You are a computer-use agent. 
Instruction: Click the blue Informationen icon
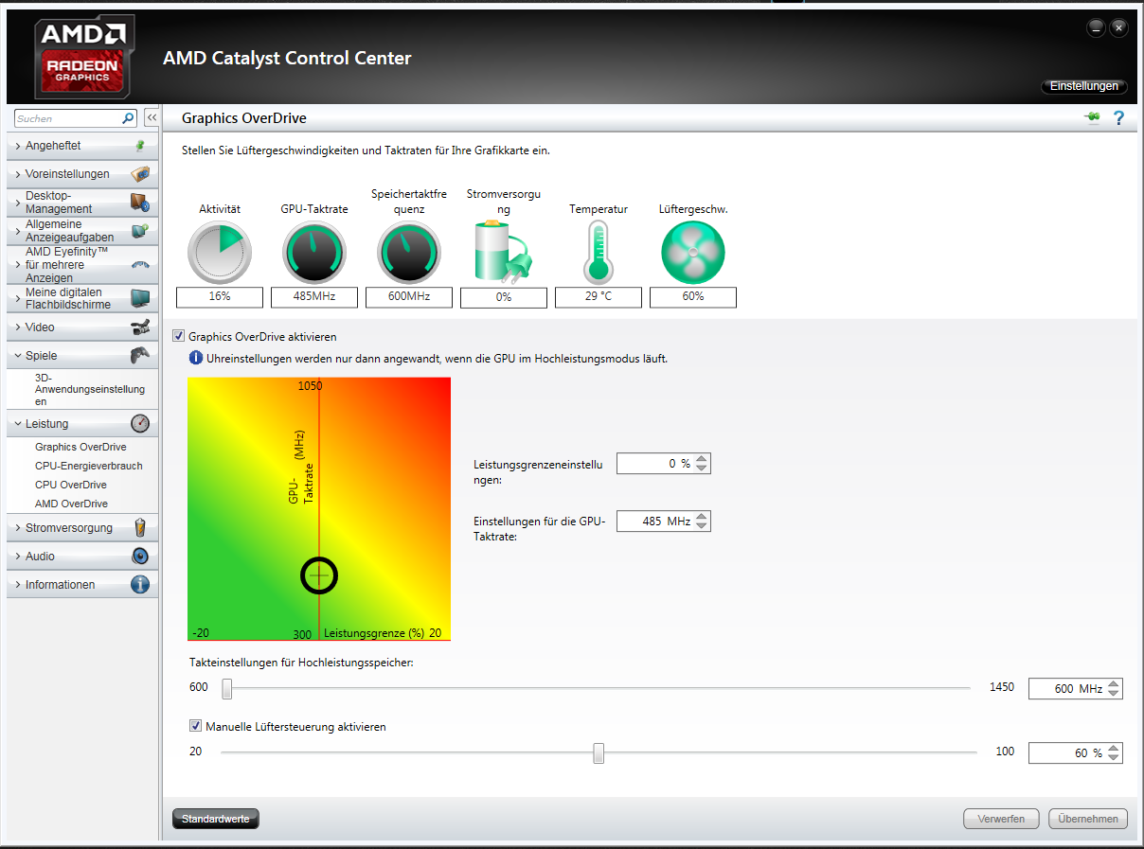point(140,585)
